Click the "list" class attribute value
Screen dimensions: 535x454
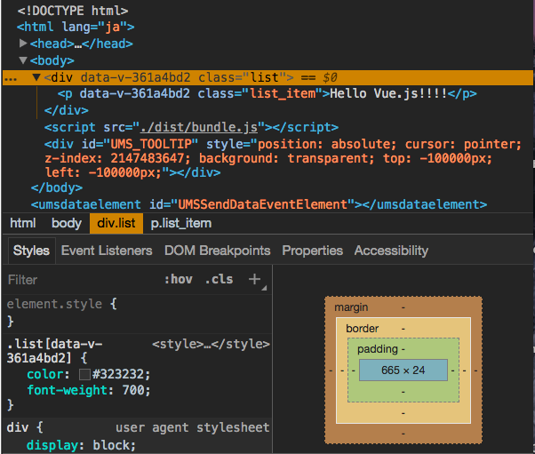tap(265, 77)
